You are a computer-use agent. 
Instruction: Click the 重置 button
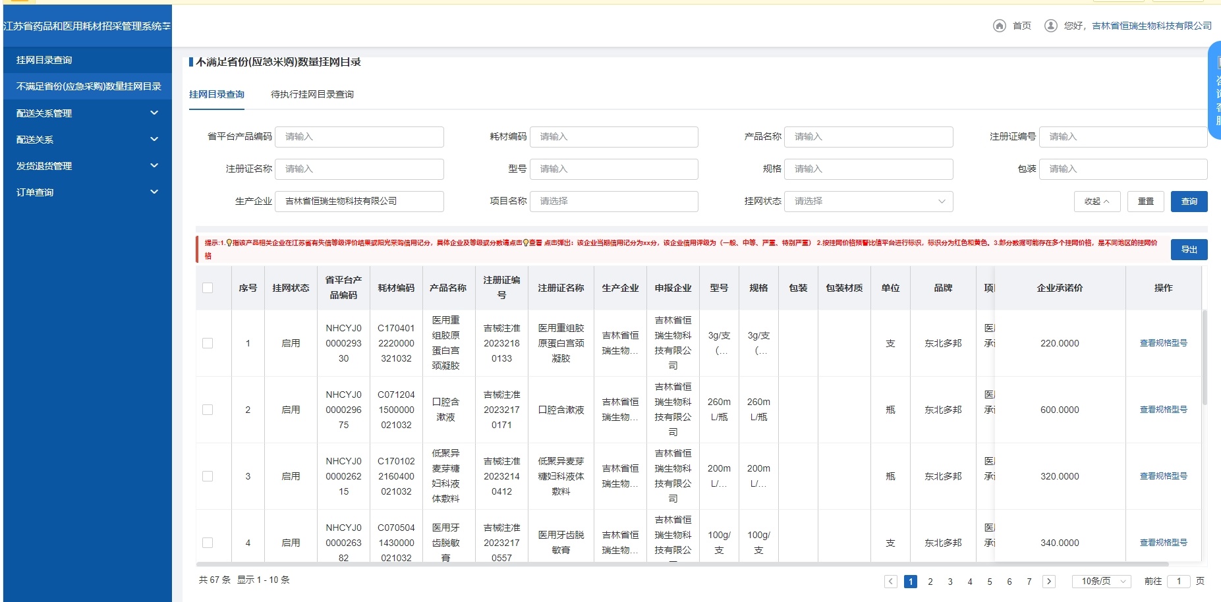click(x=1146, y=202)
